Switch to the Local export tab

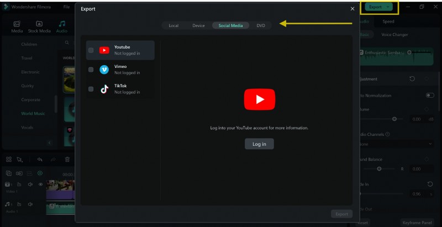click(173, 25)
